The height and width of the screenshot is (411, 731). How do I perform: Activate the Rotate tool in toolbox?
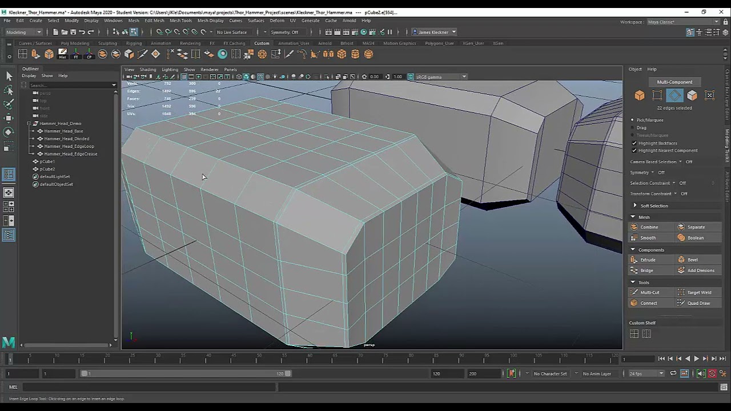coord(9,132)
